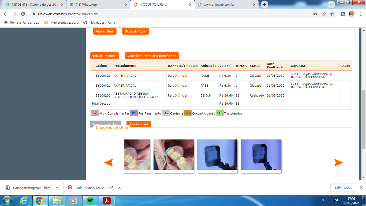The height and width of the screenshot is (206, 366).
Task: Close the ODONTO LIFE tab
Action: pos(190,5)
